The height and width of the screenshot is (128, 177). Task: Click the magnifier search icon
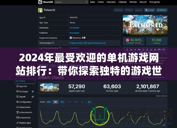click(87, 2)
